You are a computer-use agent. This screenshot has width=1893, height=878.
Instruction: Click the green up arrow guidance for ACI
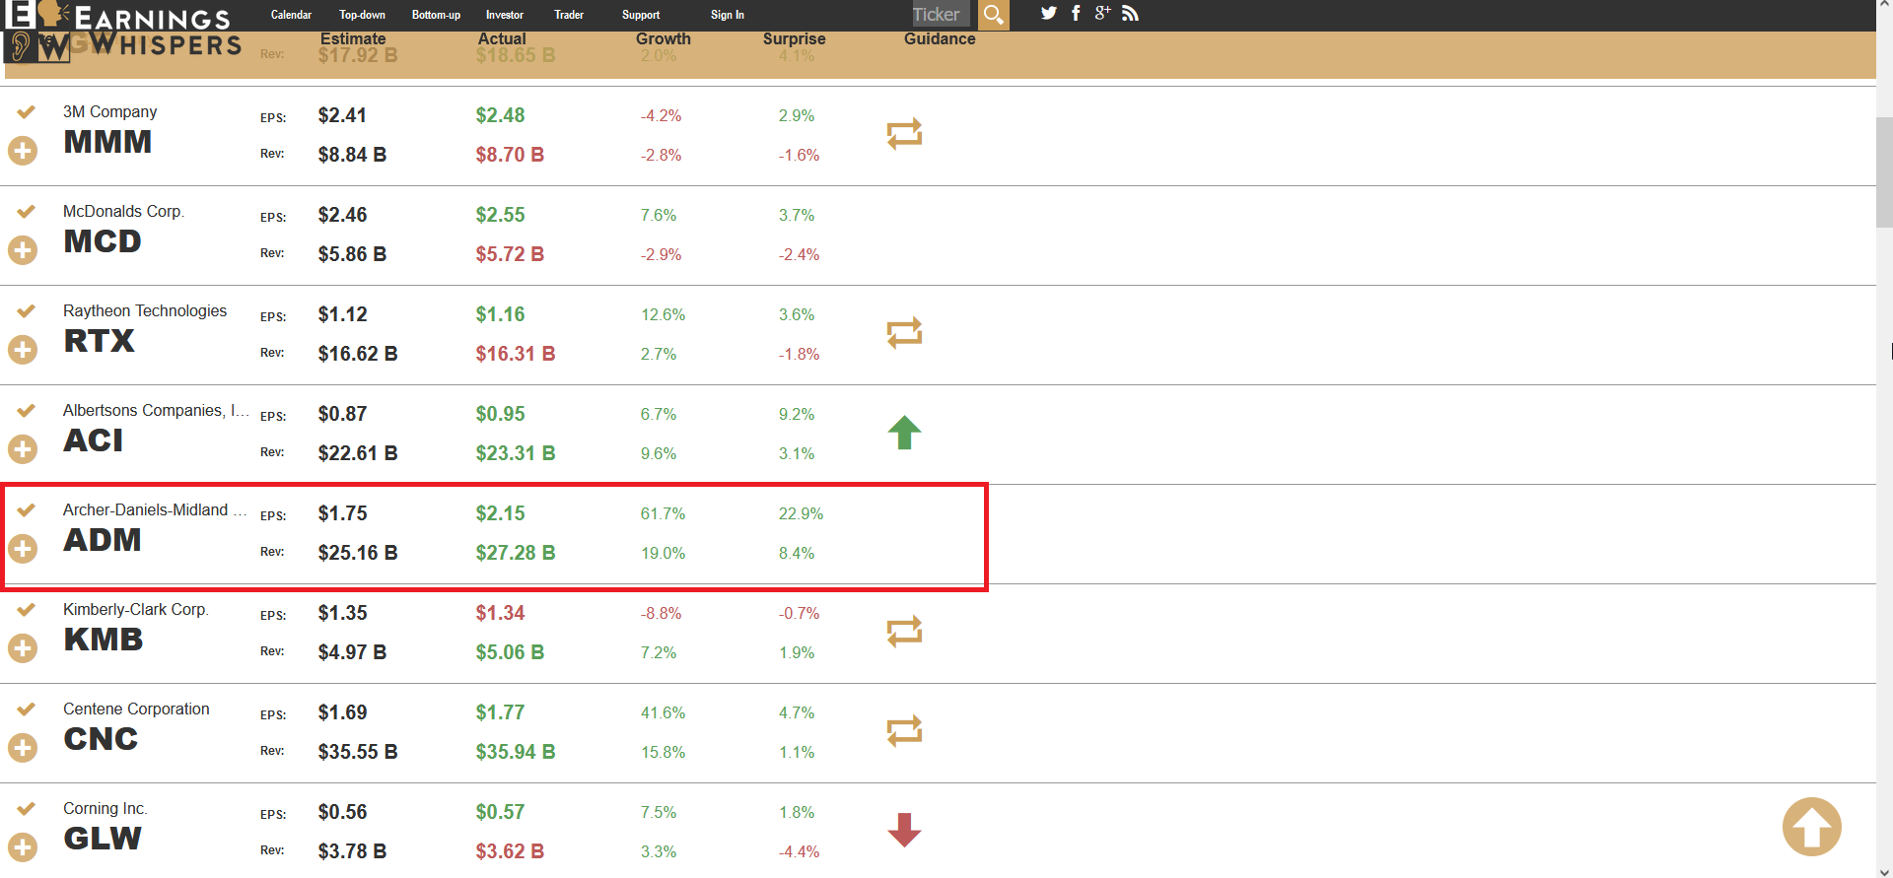[904, 433]
